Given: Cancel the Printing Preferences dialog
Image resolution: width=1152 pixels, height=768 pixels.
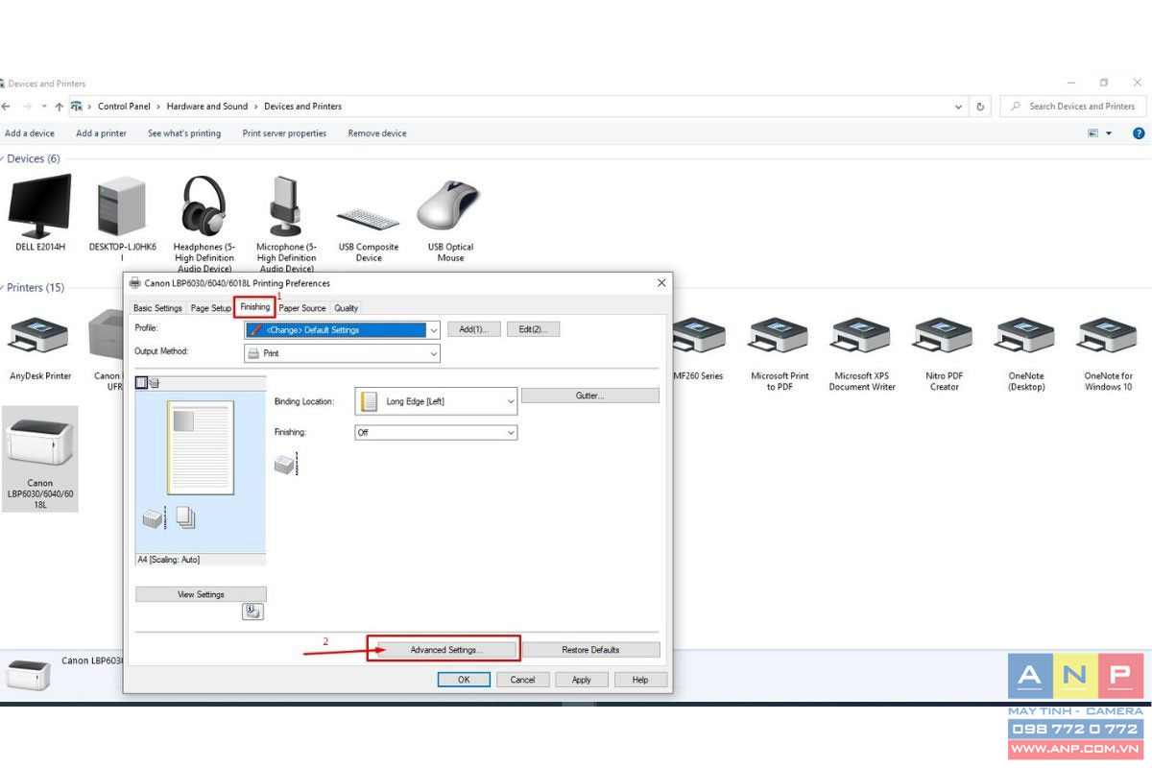Looking at the screenshot, I should point(522,680).
